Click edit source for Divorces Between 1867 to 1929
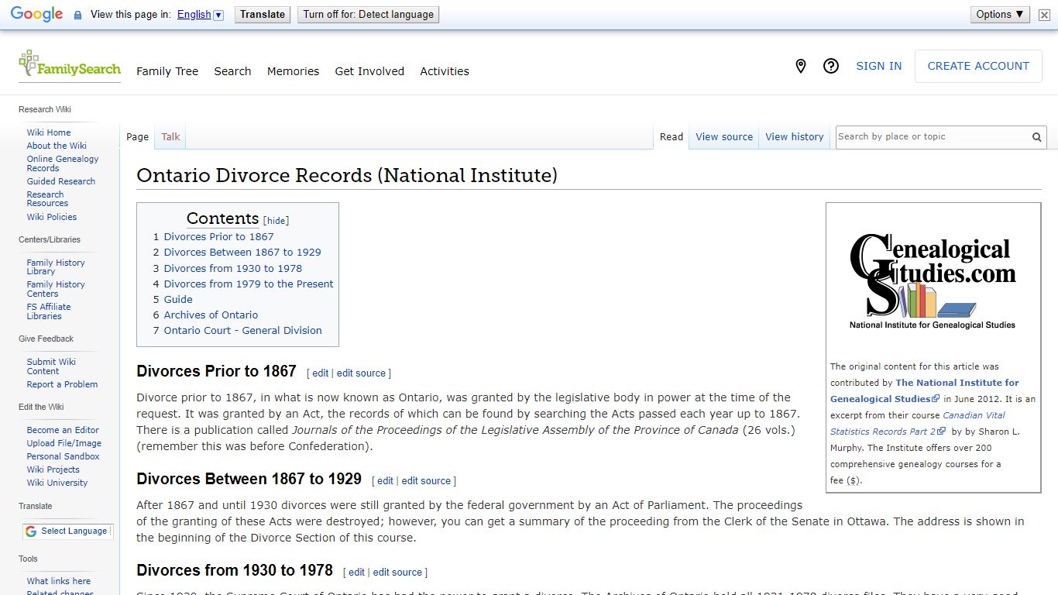This screenshot has width=1058, height=595. coord(426,481)
